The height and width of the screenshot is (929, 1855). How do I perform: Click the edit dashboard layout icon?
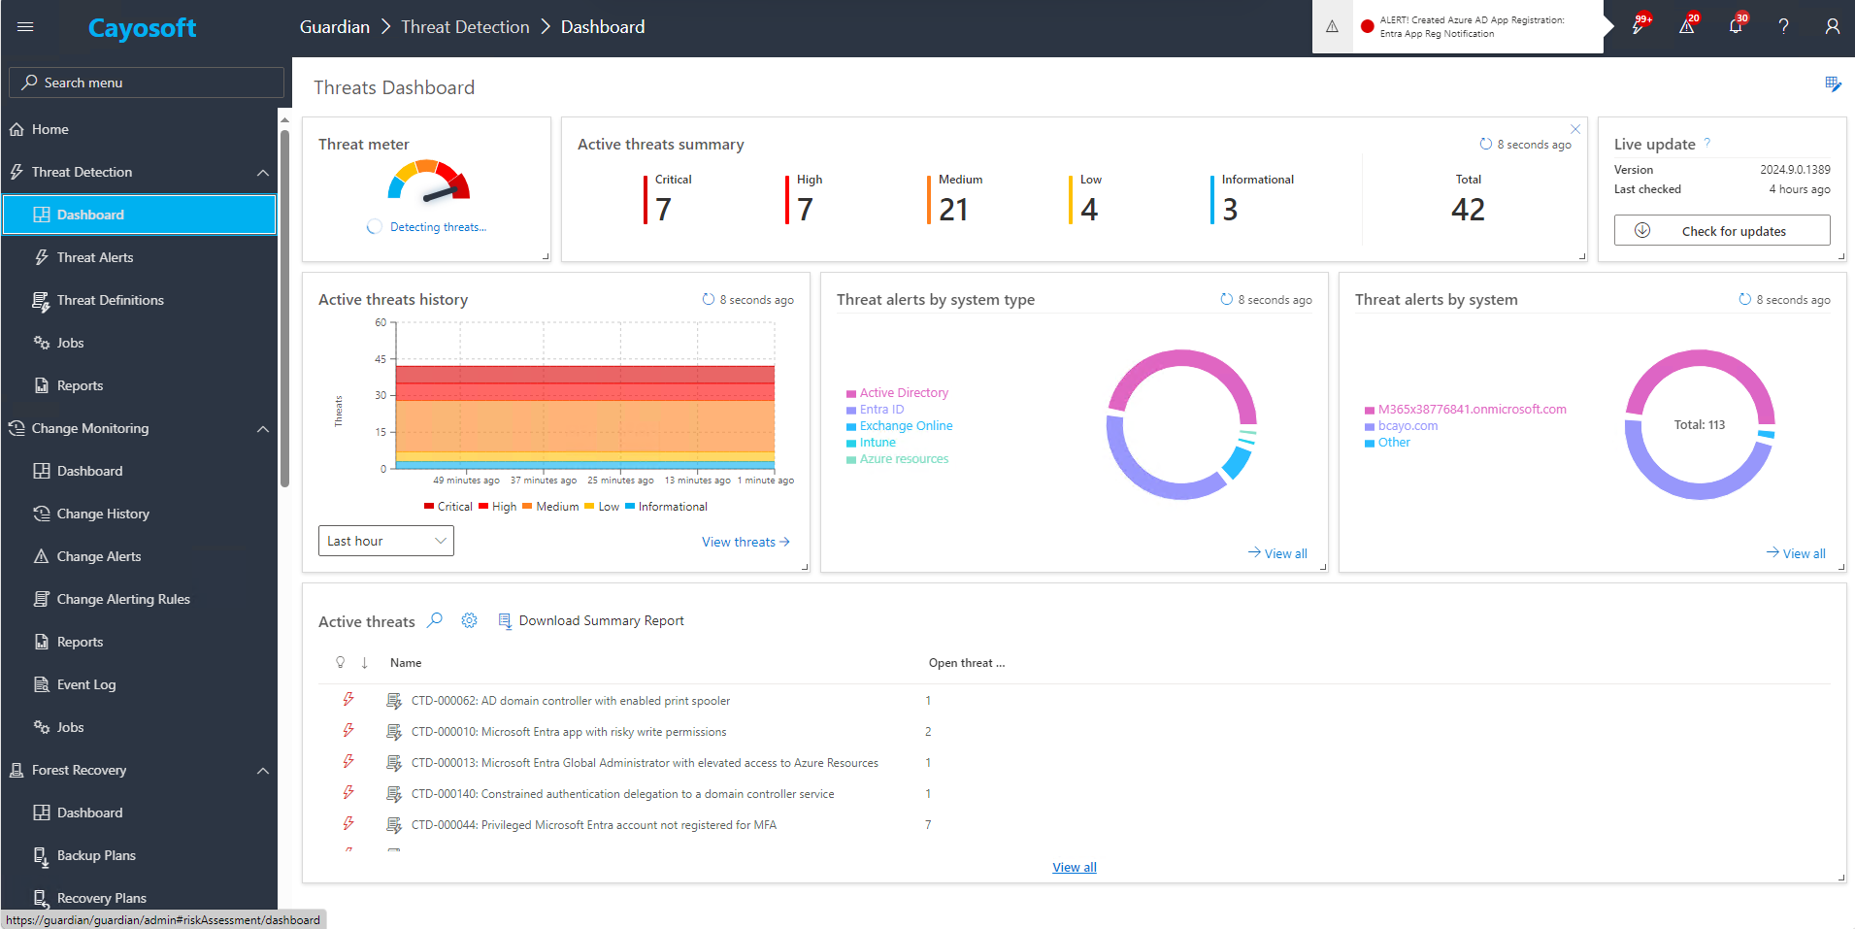pyautogui.click(x=1833, y=84)
